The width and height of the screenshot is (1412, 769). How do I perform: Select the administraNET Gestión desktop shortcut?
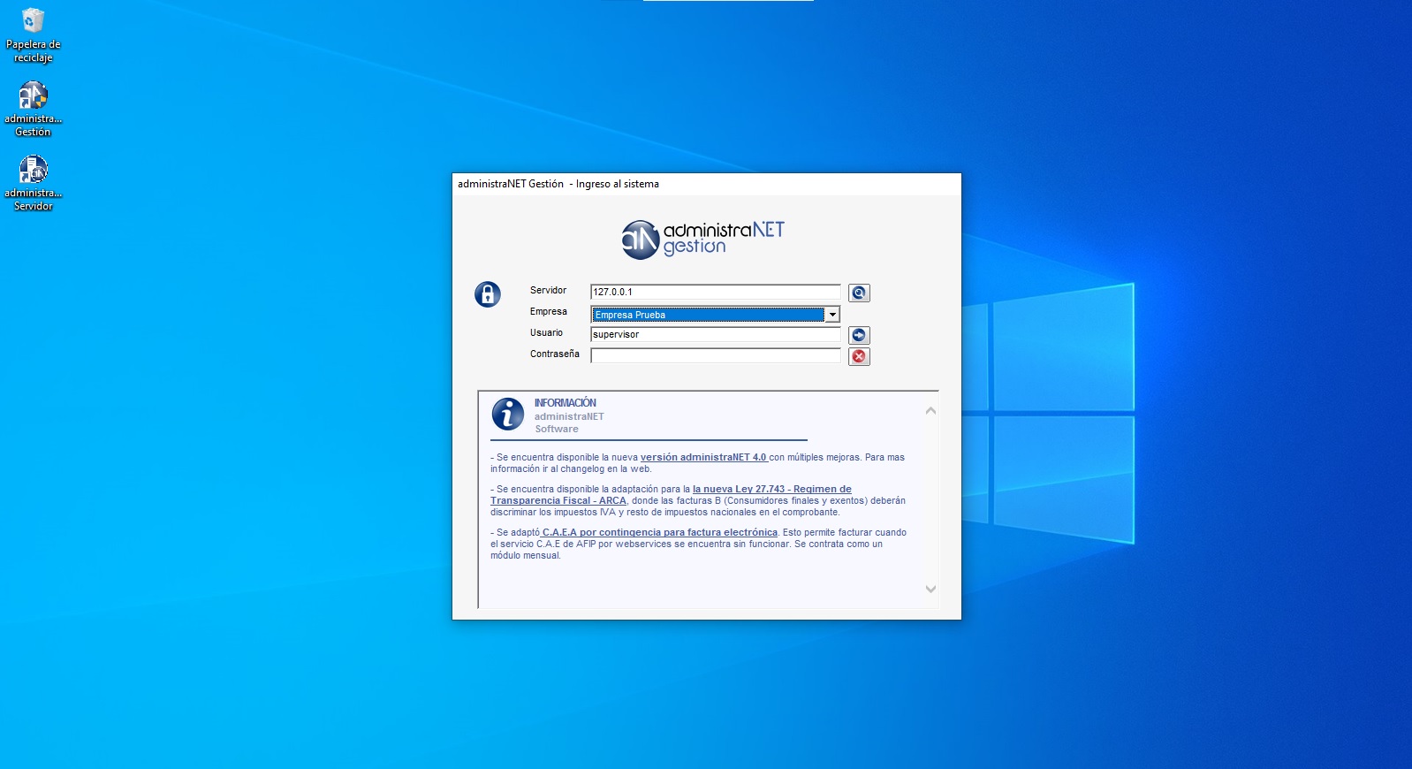[x=33, y=110]
